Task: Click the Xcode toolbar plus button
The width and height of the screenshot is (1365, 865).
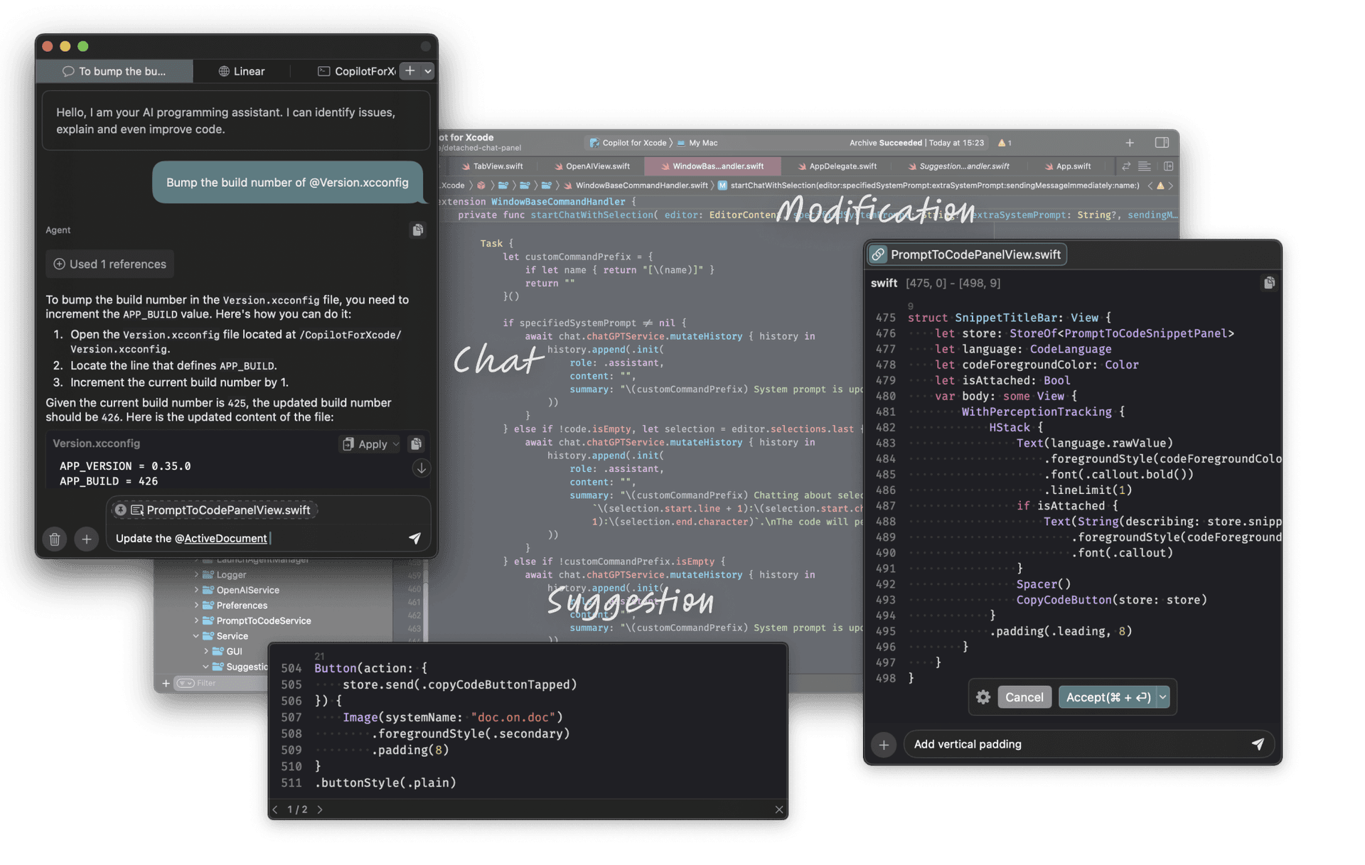Action: 1130,143
